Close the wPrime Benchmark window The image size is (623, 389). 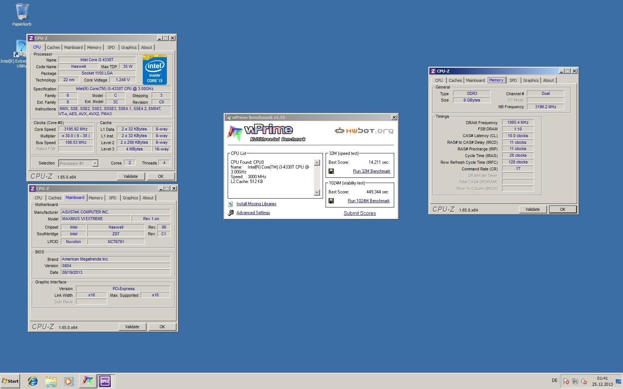394,117
